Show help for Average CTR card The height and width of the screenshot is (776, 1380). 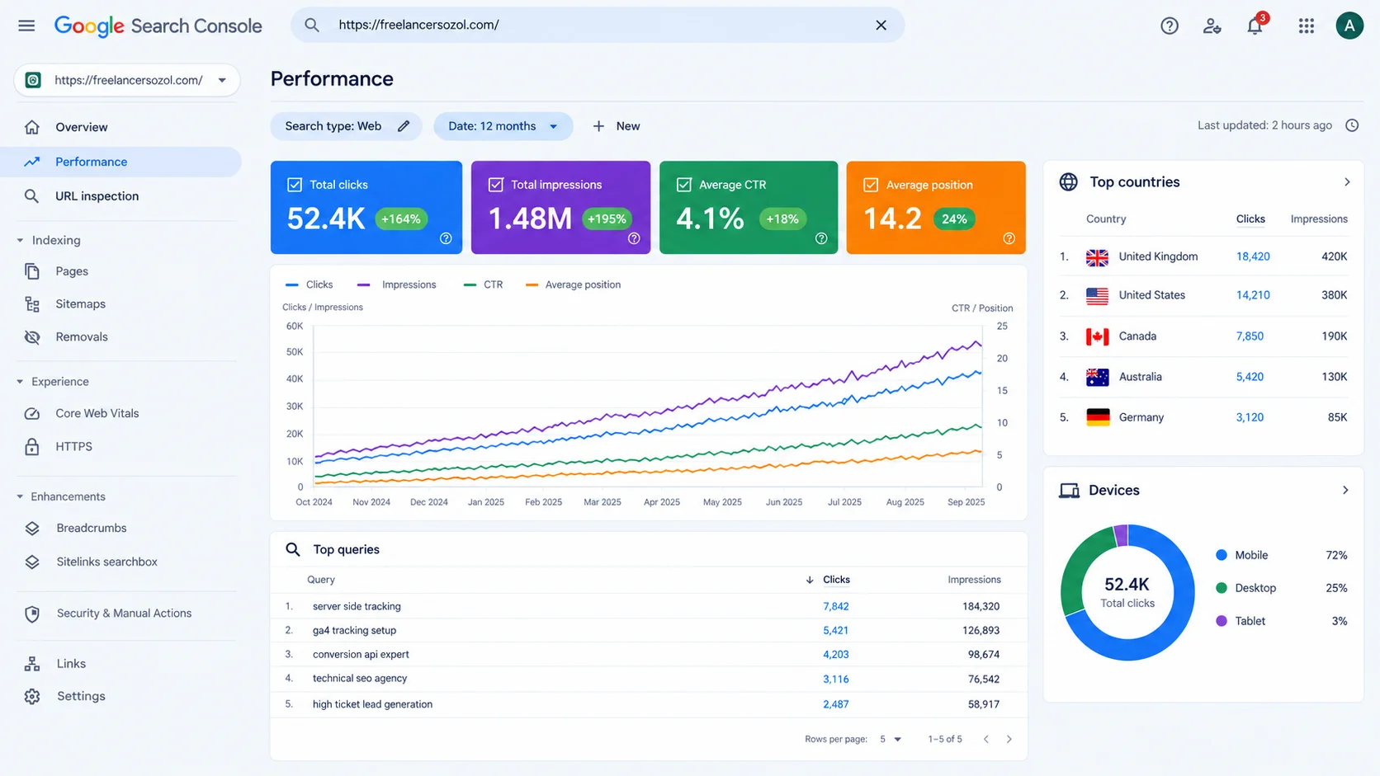821,238
